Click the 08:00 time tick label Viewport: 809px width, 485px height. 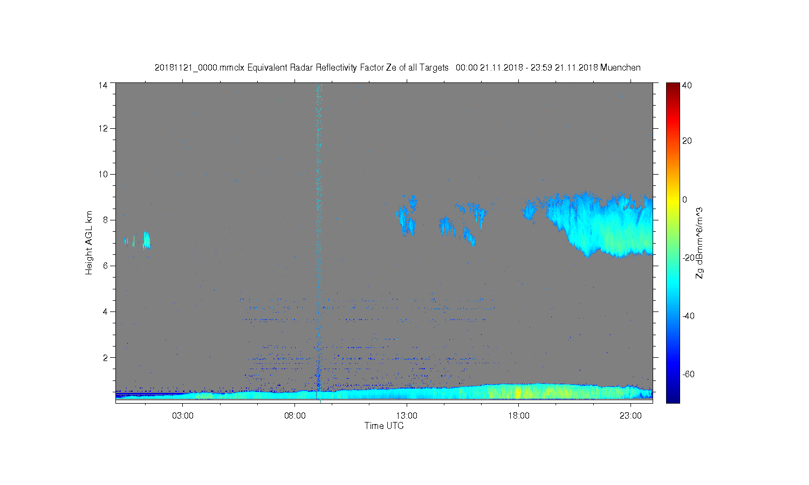tap(295, 416)
